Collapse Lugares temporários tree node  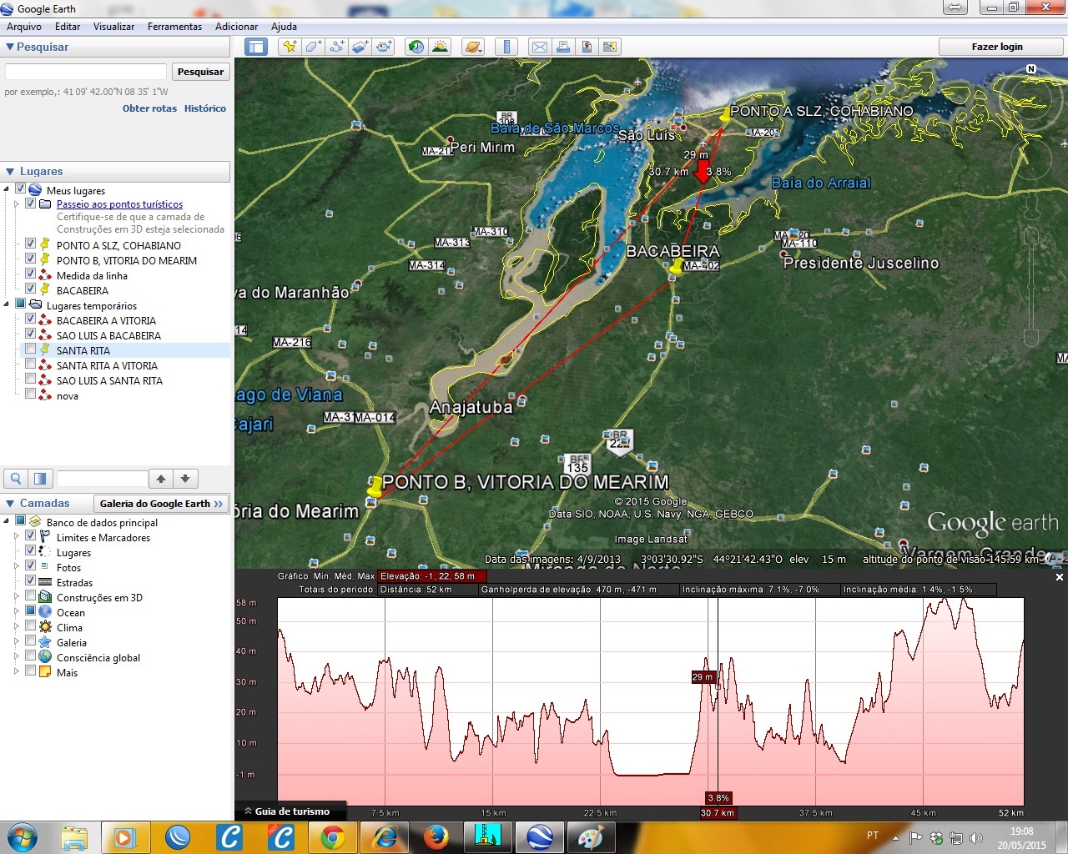pyautogui.click(x=7, y=304)
